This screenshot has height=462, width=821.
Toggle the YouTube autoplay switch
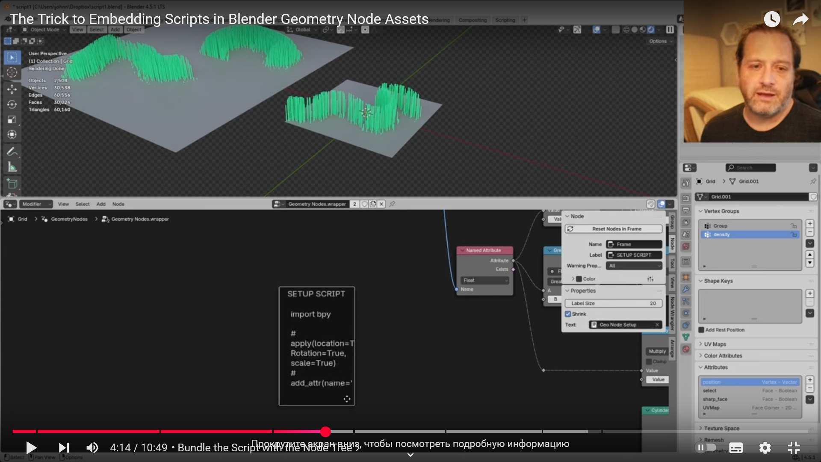point(706,448)
